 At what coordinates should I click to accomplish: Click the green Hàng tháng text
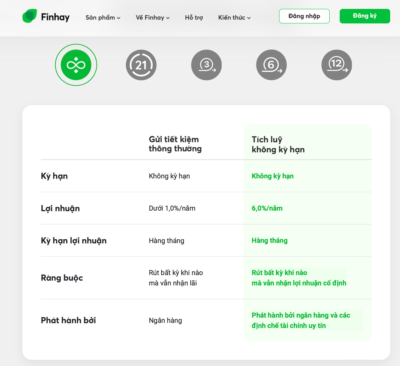pyautogui.click(x=270, y=241)
